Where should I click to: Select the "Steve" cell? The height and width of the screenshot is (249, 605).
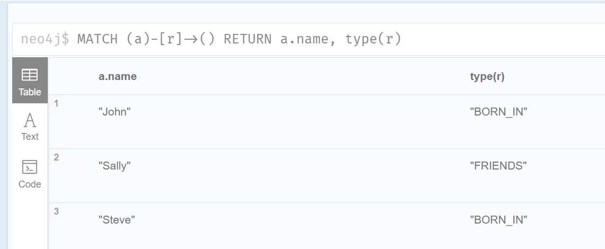click(117, 220)
